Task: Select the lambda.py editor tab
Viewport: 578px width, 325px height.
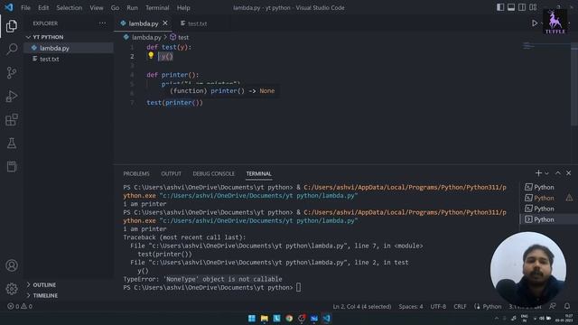Action: coord(144,23)
